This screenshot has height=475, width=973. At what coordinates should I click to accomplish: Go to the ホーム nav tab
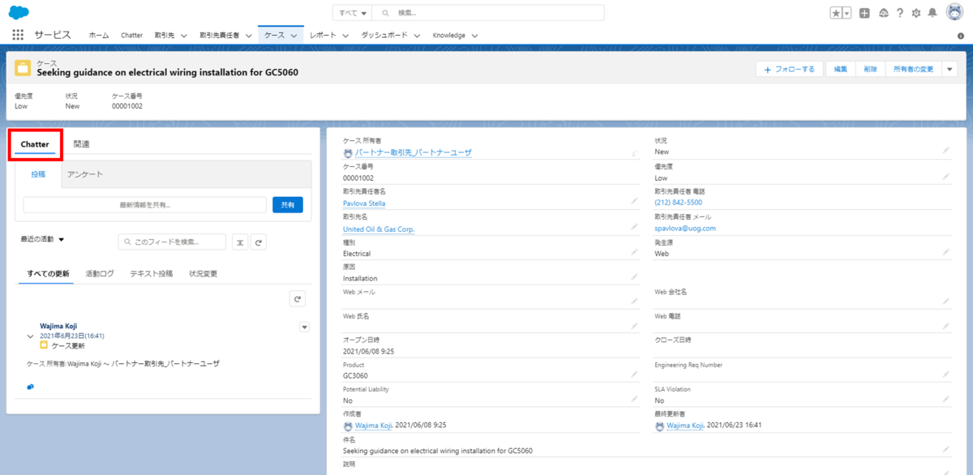point(99,36)
